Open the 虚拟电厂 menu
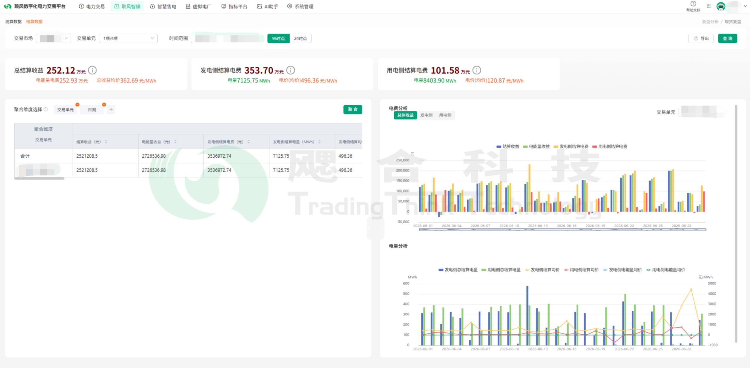This screenshot has height=368, width=750. pos(199,6)
